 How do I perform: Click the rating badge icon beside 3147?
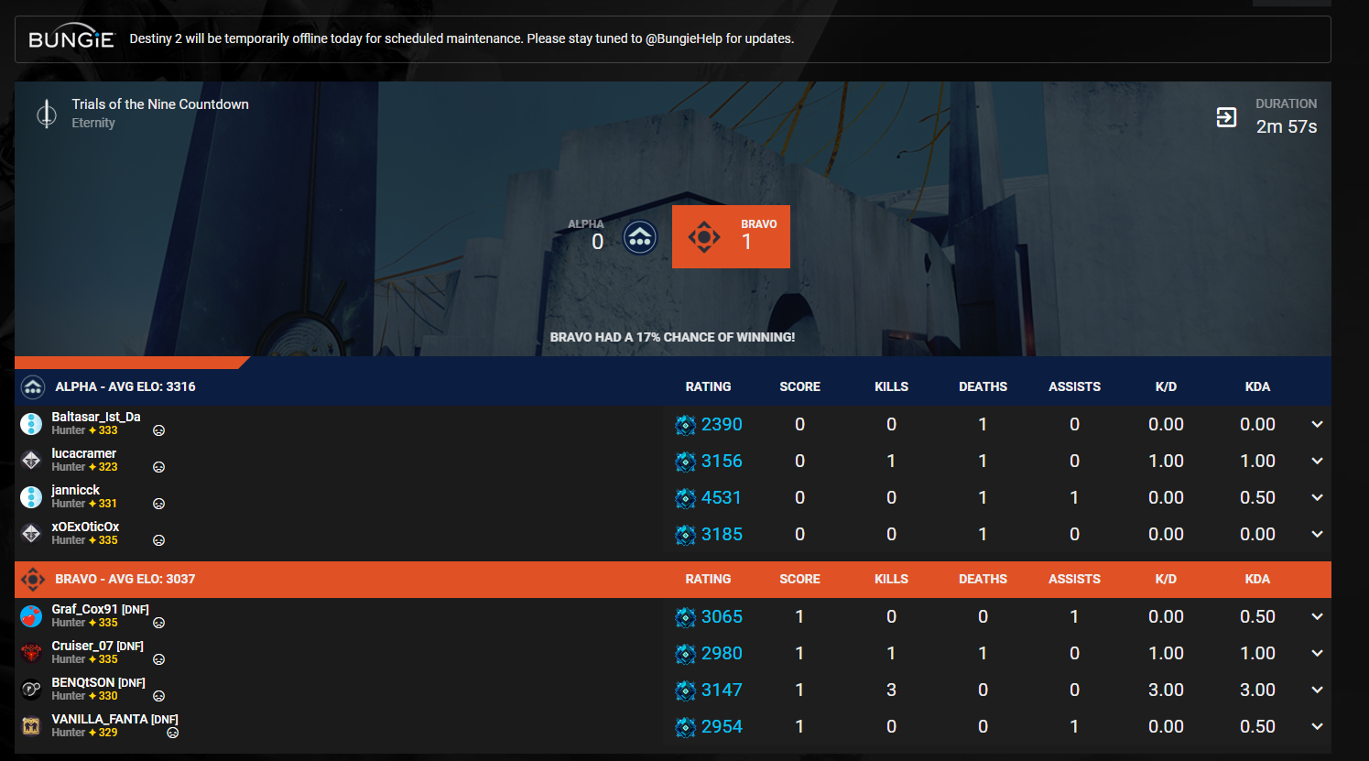click(x=685, y=690)
